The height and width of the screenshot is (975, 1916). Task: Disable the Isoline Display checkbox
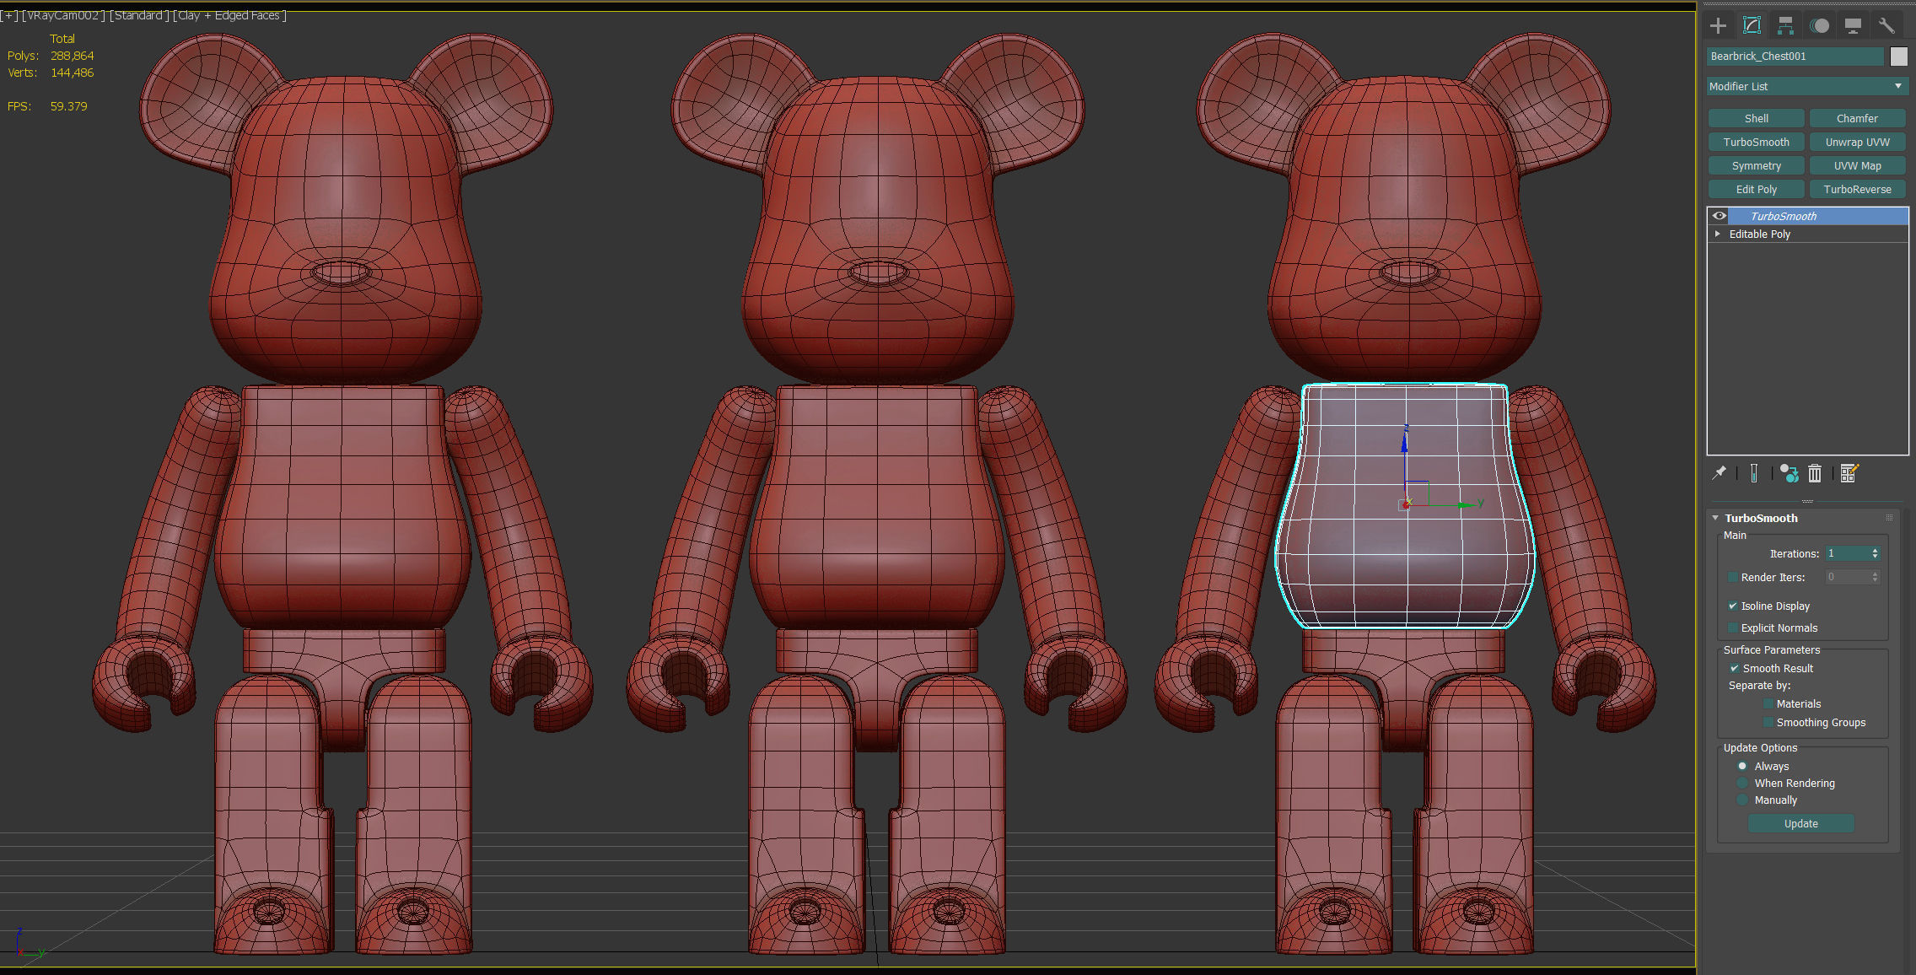tap(1733, 606)
